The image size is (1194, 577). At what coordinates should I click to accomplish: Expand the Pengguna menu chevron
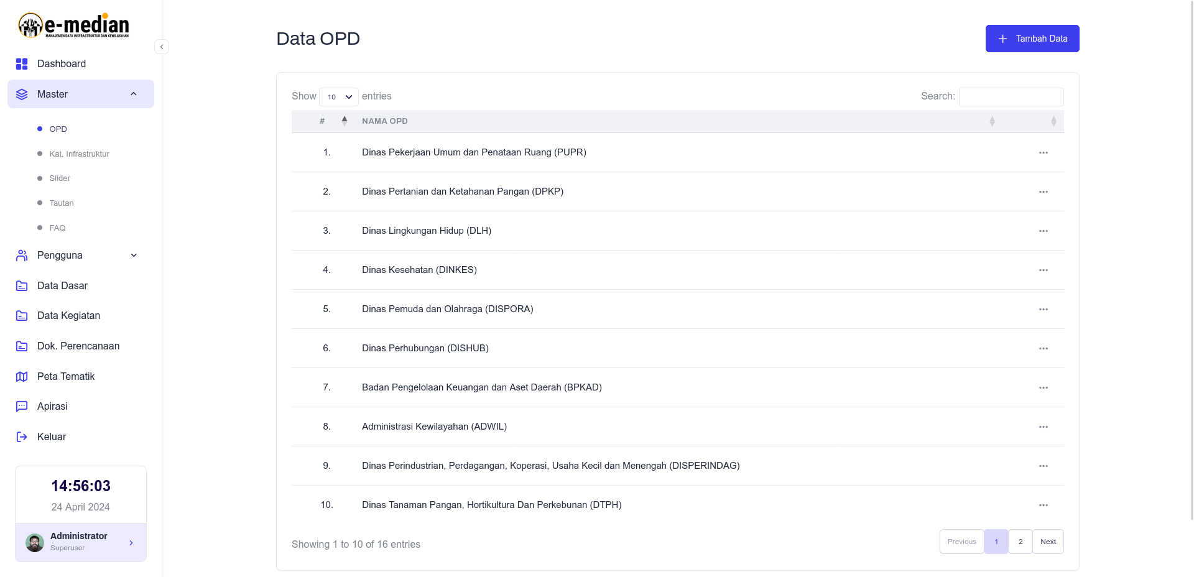tap(134, 256)
